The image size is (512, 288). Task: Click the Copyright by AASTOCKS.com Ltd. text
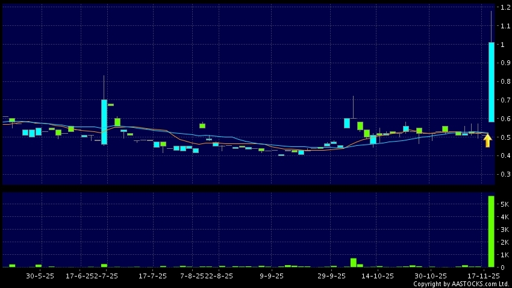point(461,284)
